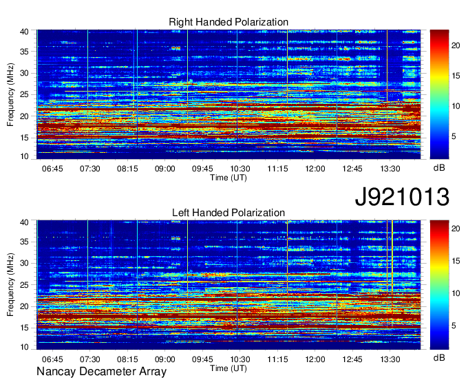Viewport: 468px width, 380px height.
Task: Click the 11:15 tick label on the bottom plot
Action: (277, 359)
